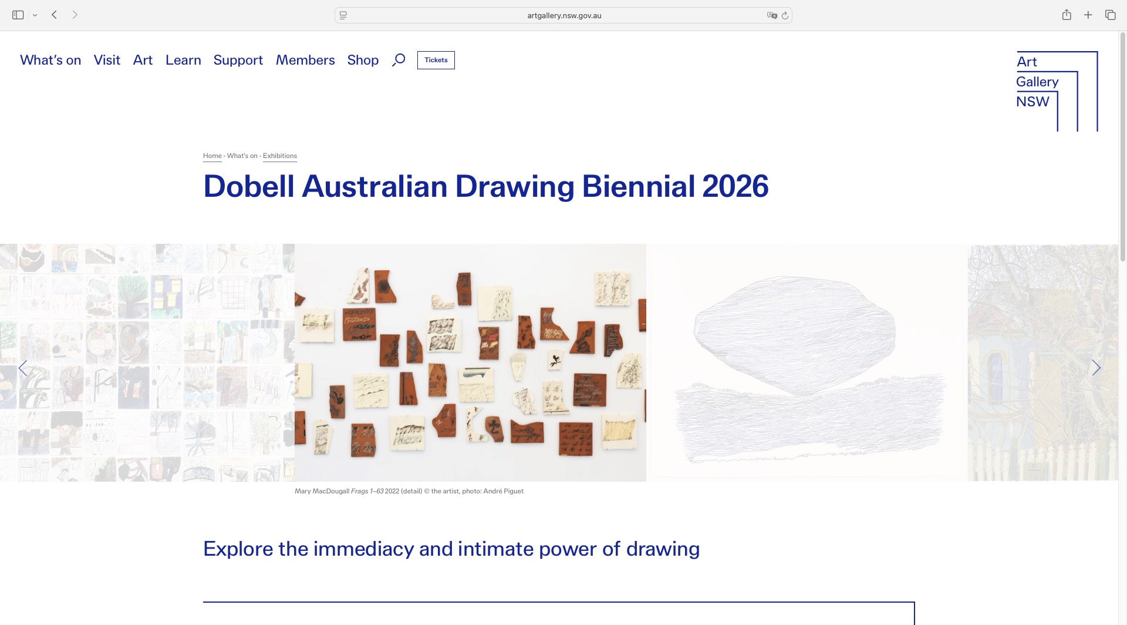The image size is (1127, 625).
Task: Open the sidebar options dropdown arrow
Action: pyautogui.click(x=35, y=15)
